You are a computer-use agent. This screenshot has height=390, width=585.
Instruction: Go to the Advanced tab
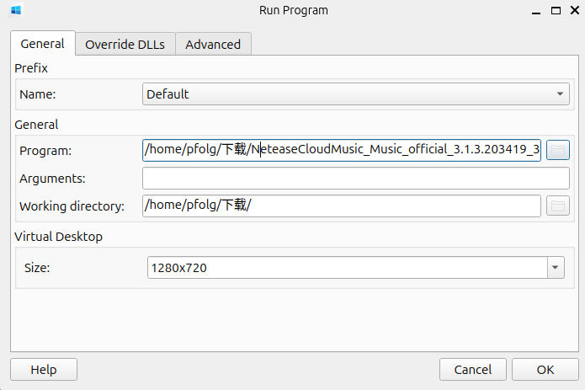(x=213, y=45)
